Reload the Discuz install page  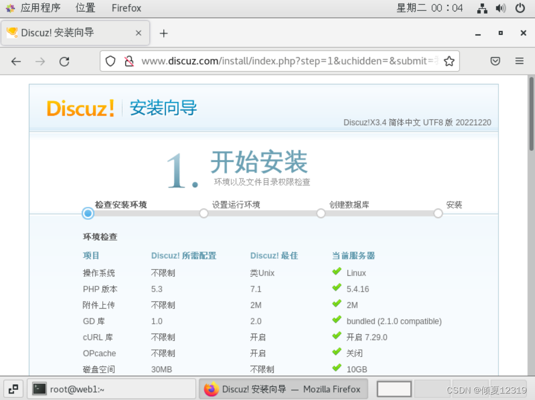[64, 61]
